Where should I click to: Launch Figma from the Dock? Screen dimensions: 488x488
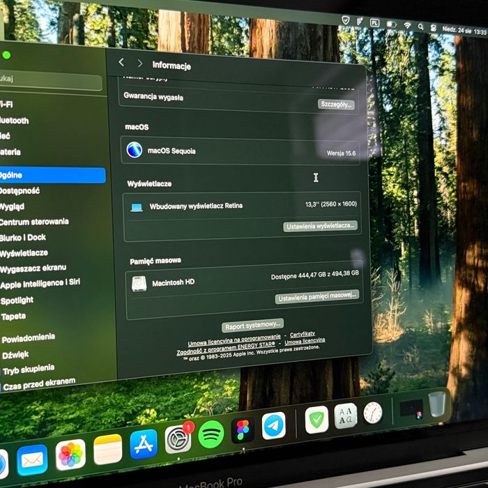pyautogui.click(x=243, y=430)
